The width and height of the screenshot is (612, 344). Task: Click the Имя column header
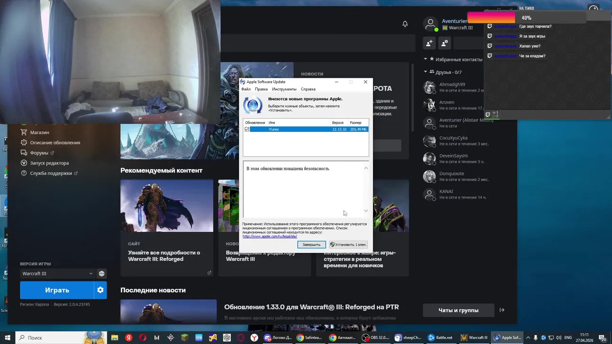(272, 123)
